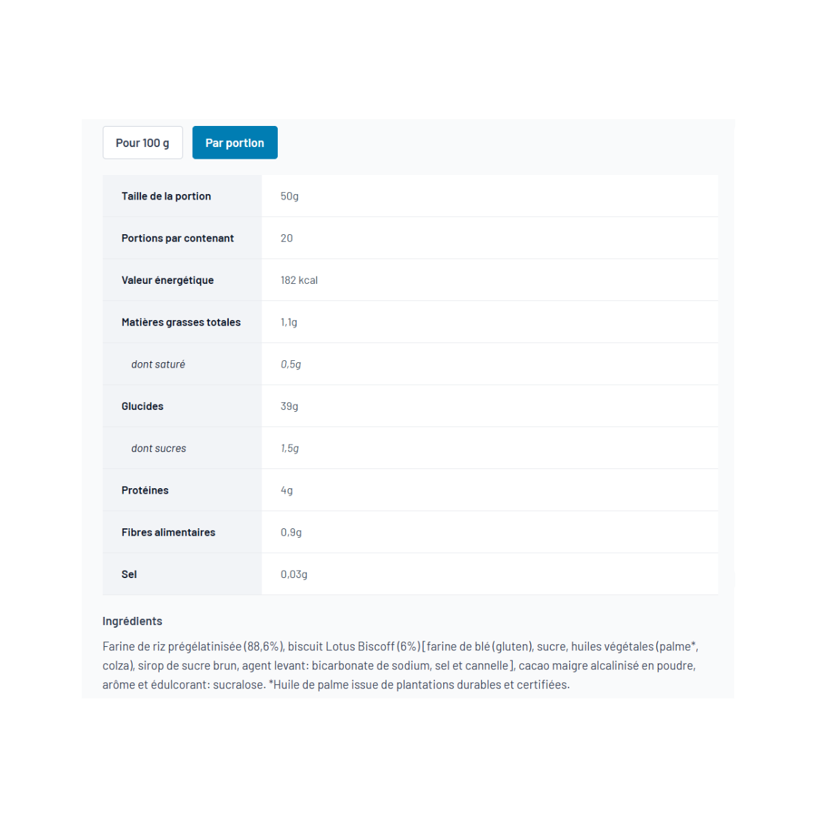Click the Taille de la portion label

pyautogui.click(x=166, y=196)
